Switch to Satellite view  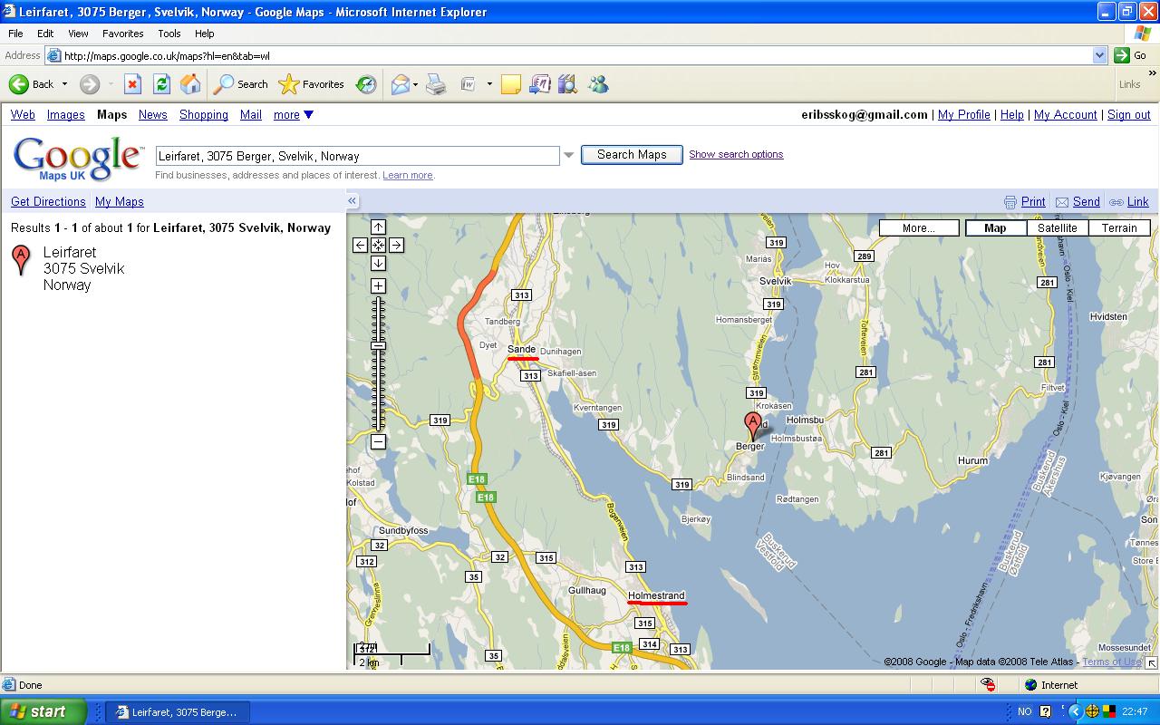click(x=1057, y=228)
